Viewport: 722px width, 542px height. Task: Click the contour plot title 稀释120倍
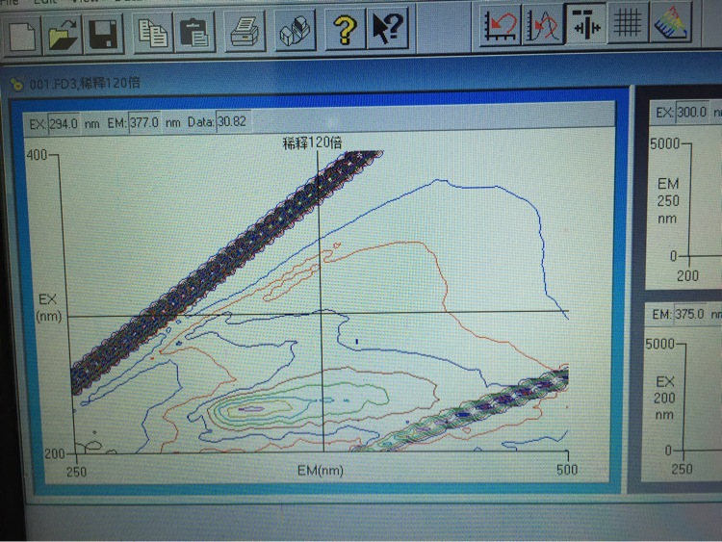(313, 143)
